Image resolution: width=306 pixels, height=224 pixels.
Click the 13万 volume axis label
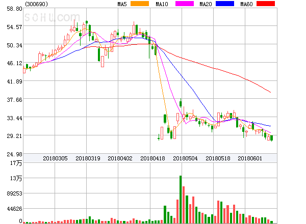16,178
